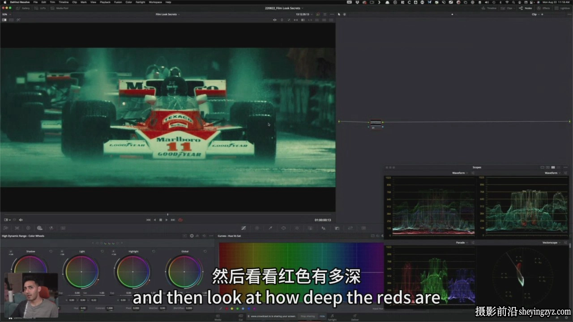This screenshot has width=573, height=322.
Task: Click the play reverse button
Action: pyautogui.click(x=155, y=220)
